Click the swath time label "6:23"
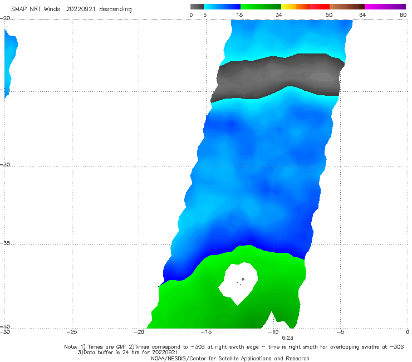This screenshot has width=412, height=362. pos(287,338)
